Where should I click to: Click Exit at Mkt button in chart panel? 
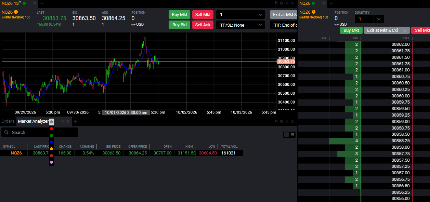(x=284, y=15)
